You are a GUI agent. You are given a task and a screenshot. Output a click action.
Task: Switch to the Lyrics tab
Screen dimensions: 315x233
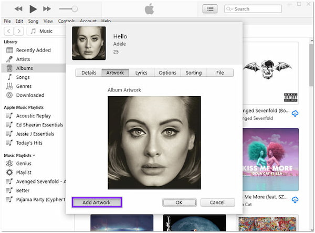pyautogui.click(x=141, y=73)
